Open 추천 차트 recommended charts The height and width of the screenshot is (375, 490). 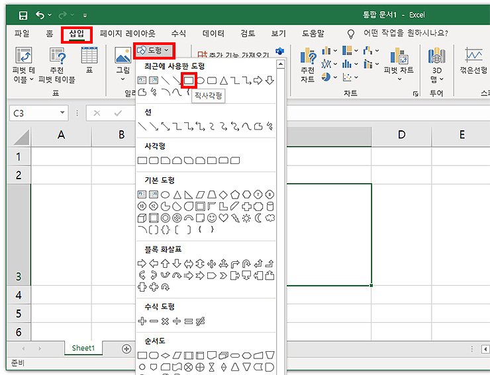coord(308,65)
